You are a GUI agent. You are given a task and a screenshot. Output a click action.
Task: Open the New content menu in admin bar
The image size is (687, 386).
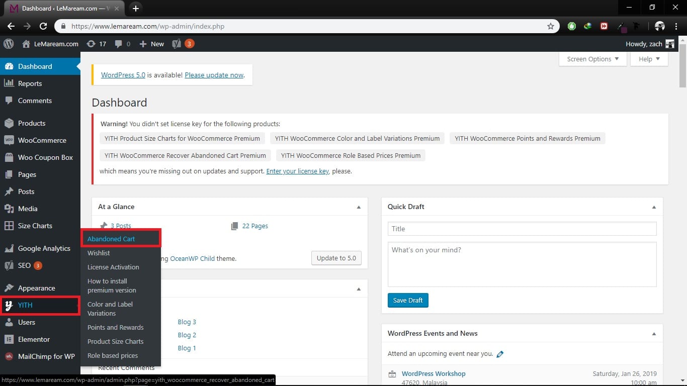(x=152, y=44)
